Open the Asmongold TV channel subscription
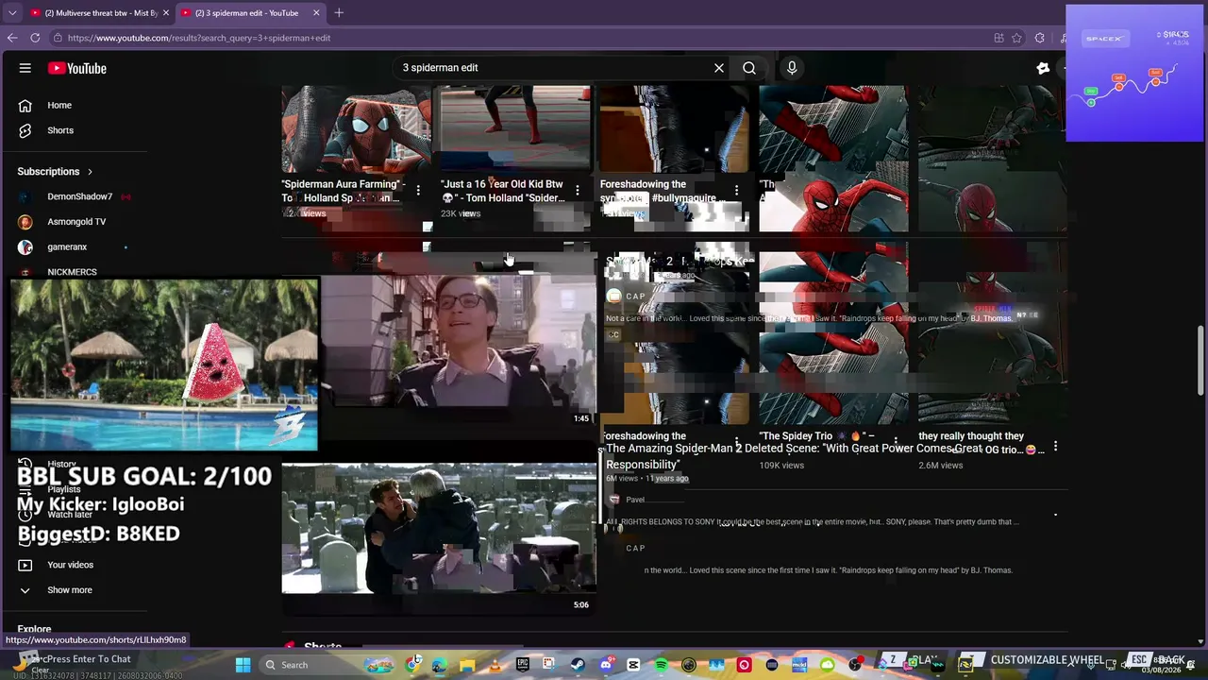 click(x=75, y=222)
